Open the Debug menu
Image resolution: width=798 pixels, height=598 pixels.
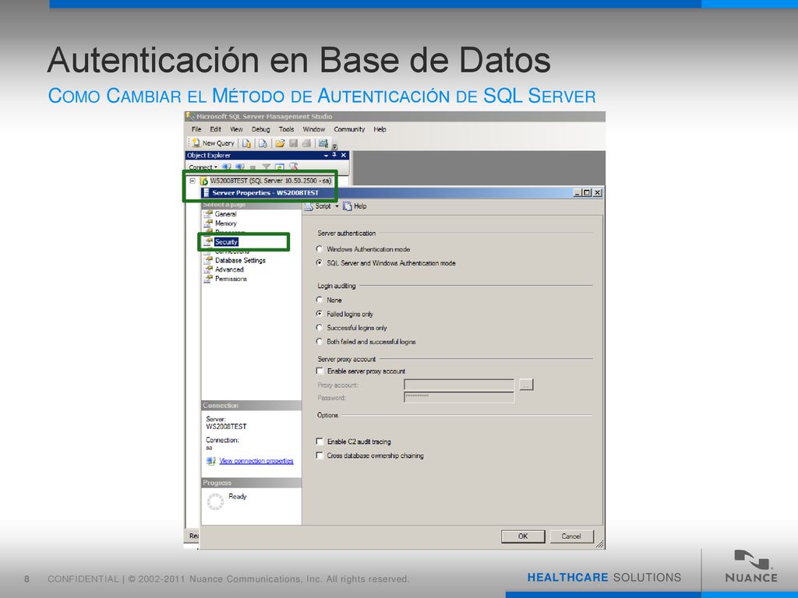click(260, 129)
